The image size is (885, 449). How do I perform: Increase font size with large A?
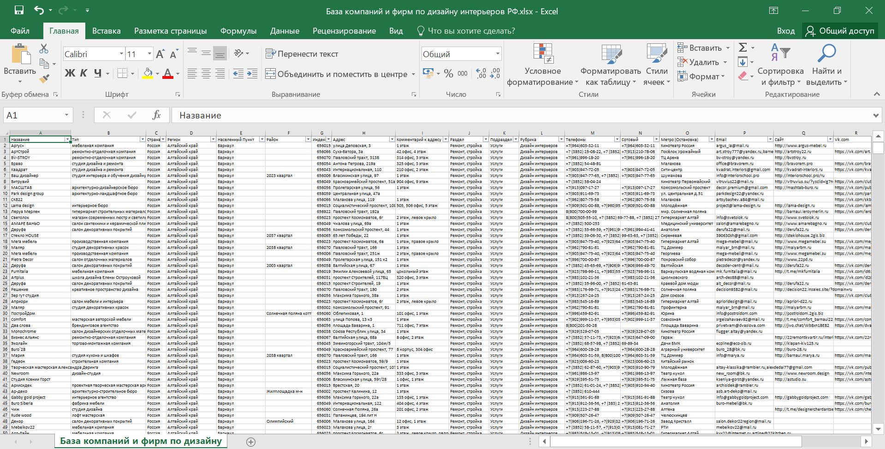[160, 54]
